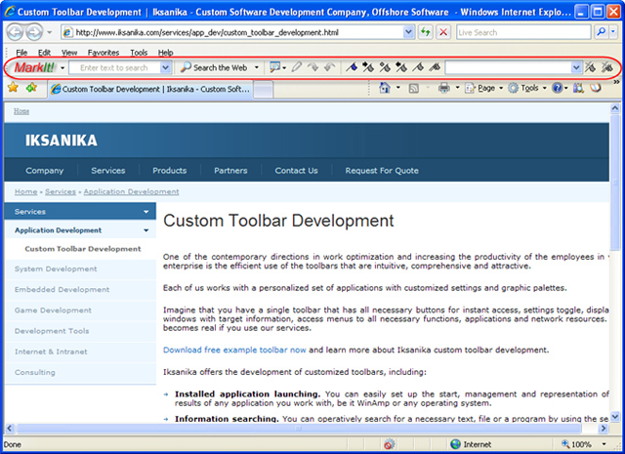Click the RSS feeds icon
Image resolution: width=625 pixels, height=454 pixels.
pyautogui.click(x=414, y=88)
